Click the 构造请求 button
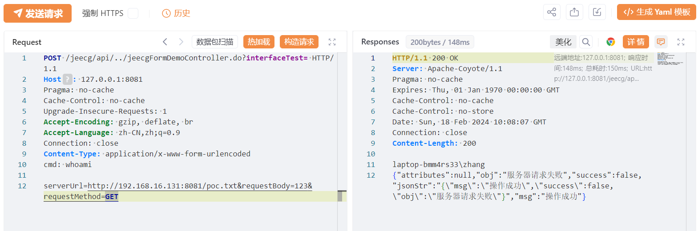 299,42
